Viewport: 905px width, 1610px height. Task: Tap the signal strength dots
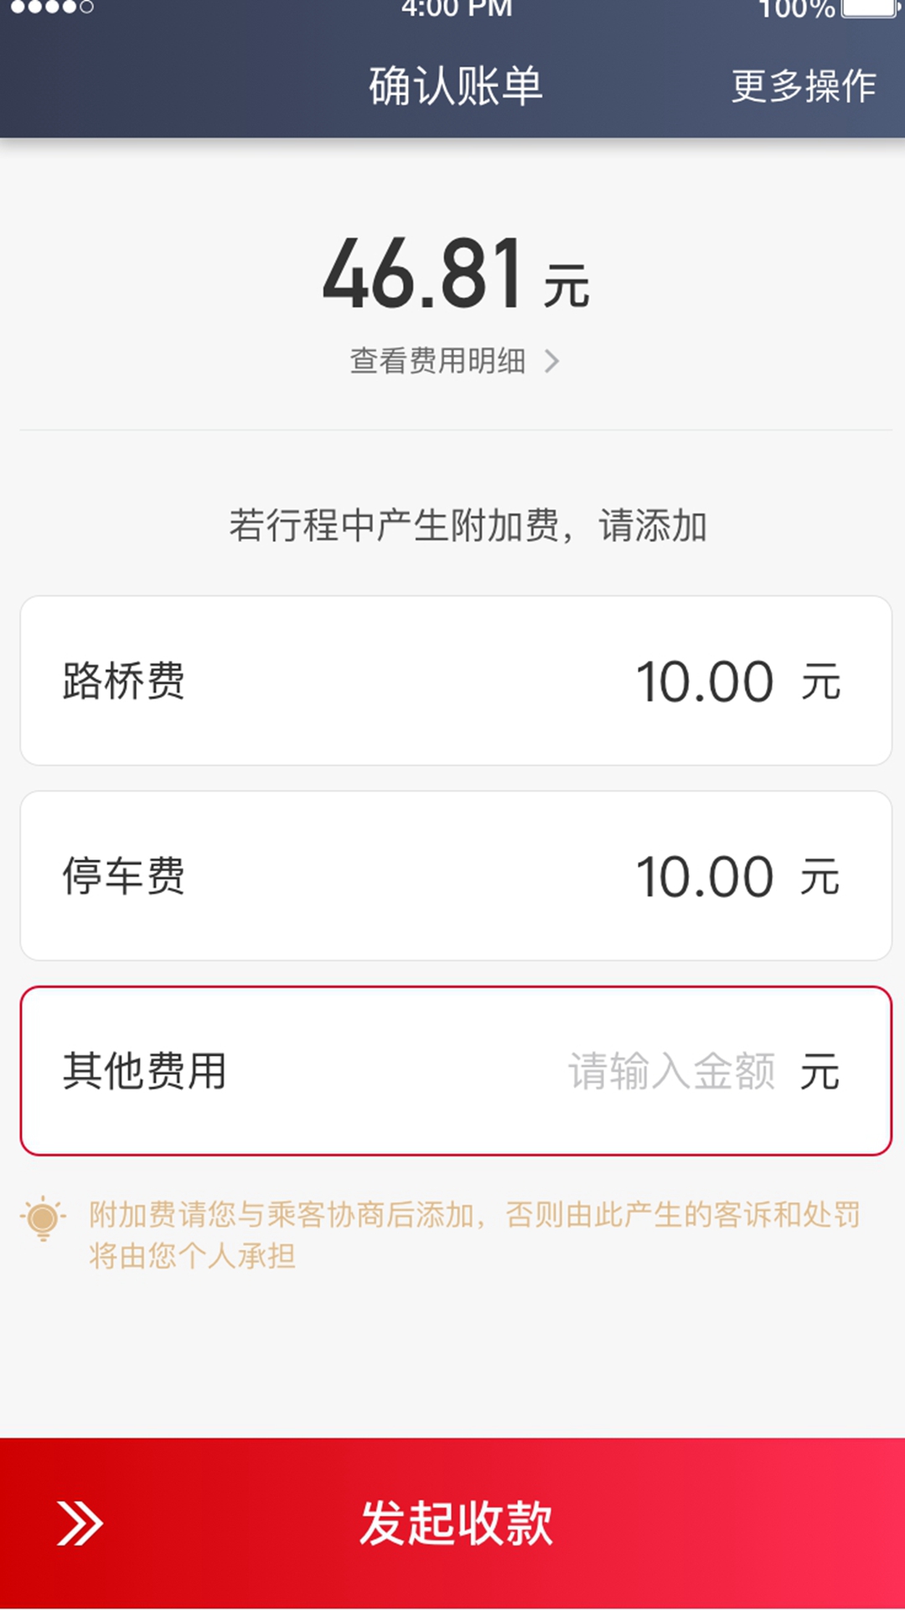point(52,8)
